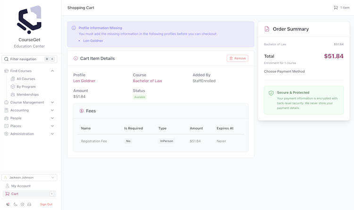Click the cart count badge 1 in sidebar
This screenshot has height=210, width=354.
[52, 194]
